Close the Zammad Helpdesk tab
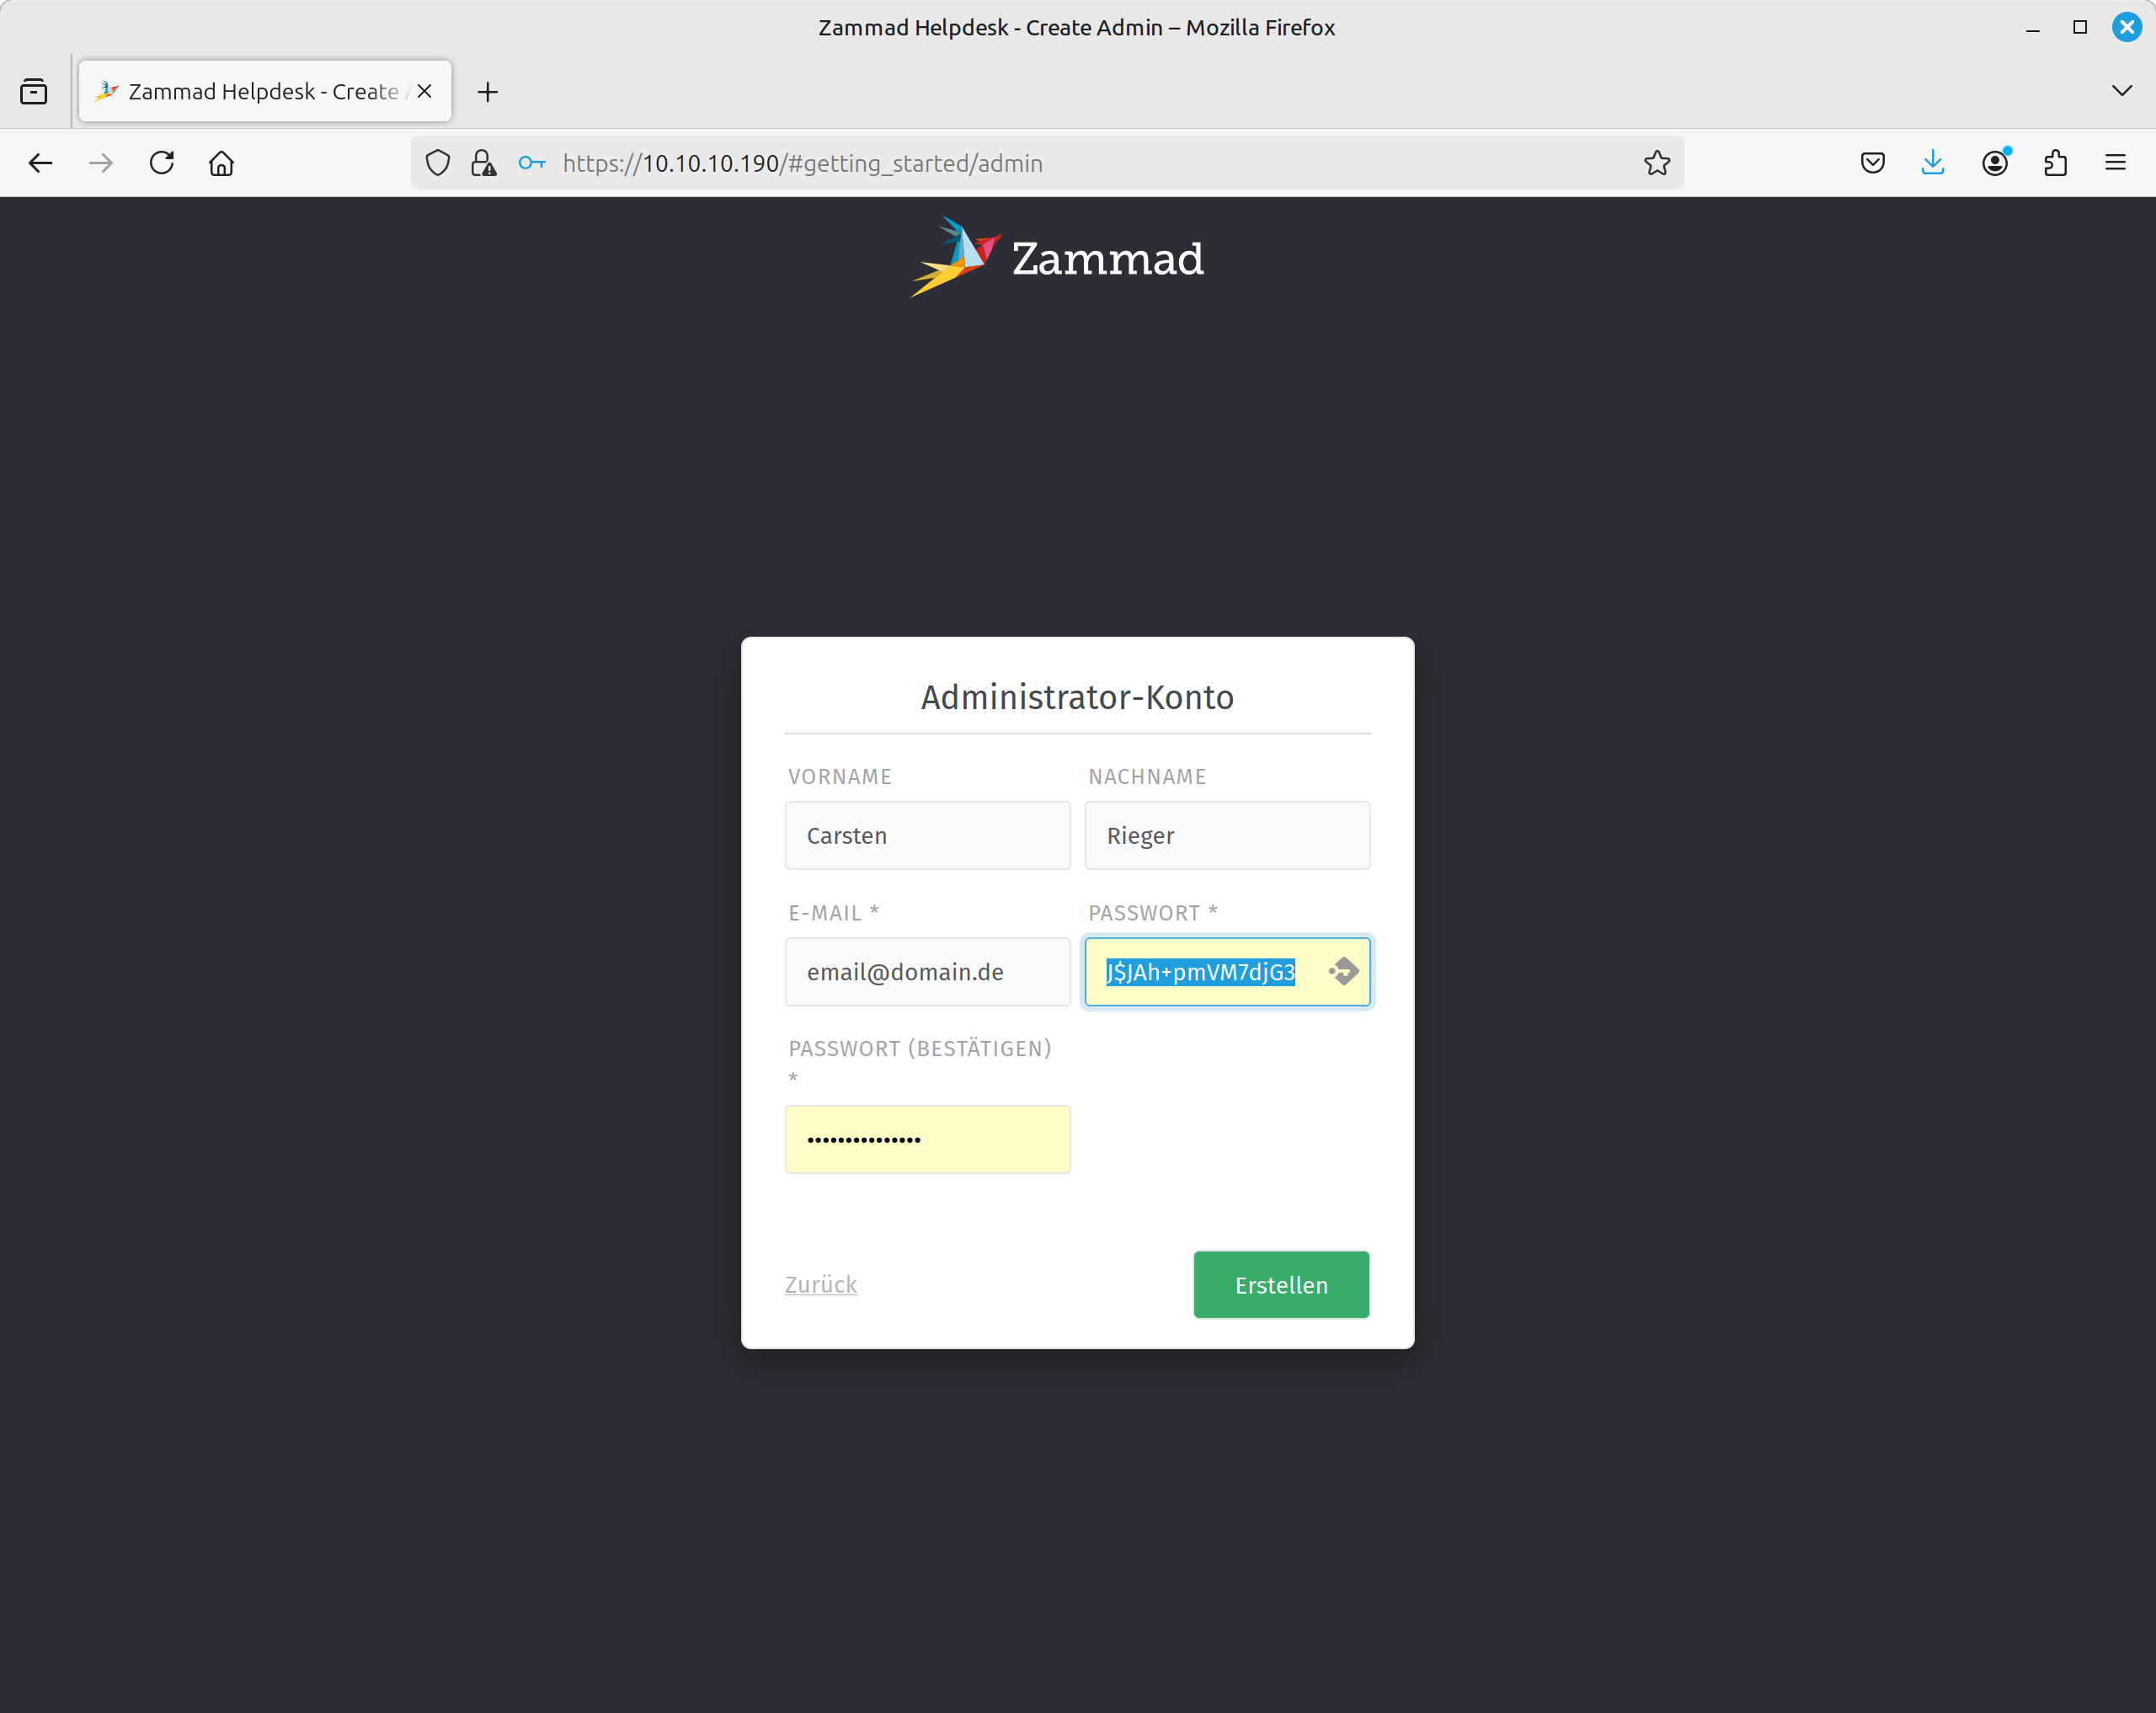The image size is (2156, 1713). [x=424, y=91]
